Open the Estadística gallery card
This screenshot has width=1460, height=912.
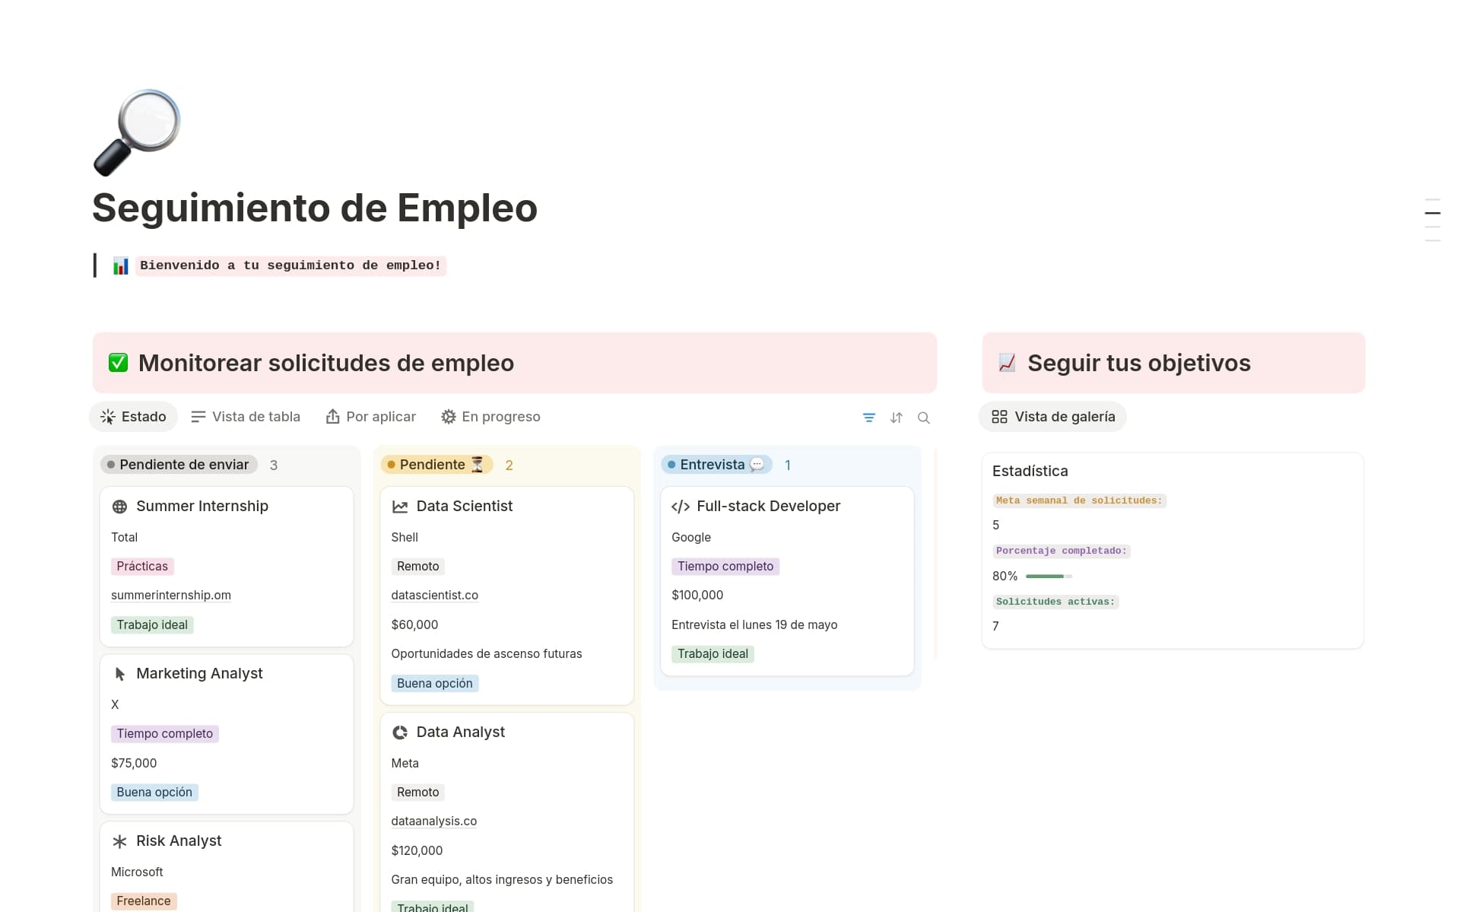pyautogui.click(x=1030, y=471)
